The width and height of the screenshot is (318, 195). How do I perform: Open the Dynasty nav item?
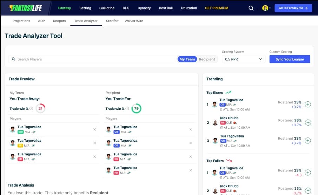(144, 8)
